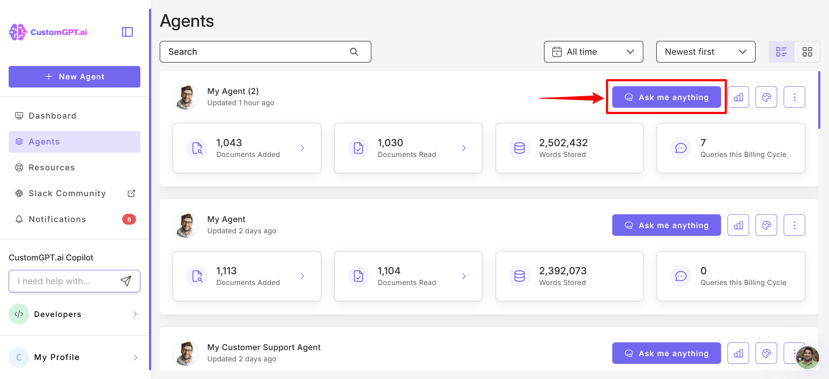
Task: Click the My Profile avatar
Action: pos(19,357)
